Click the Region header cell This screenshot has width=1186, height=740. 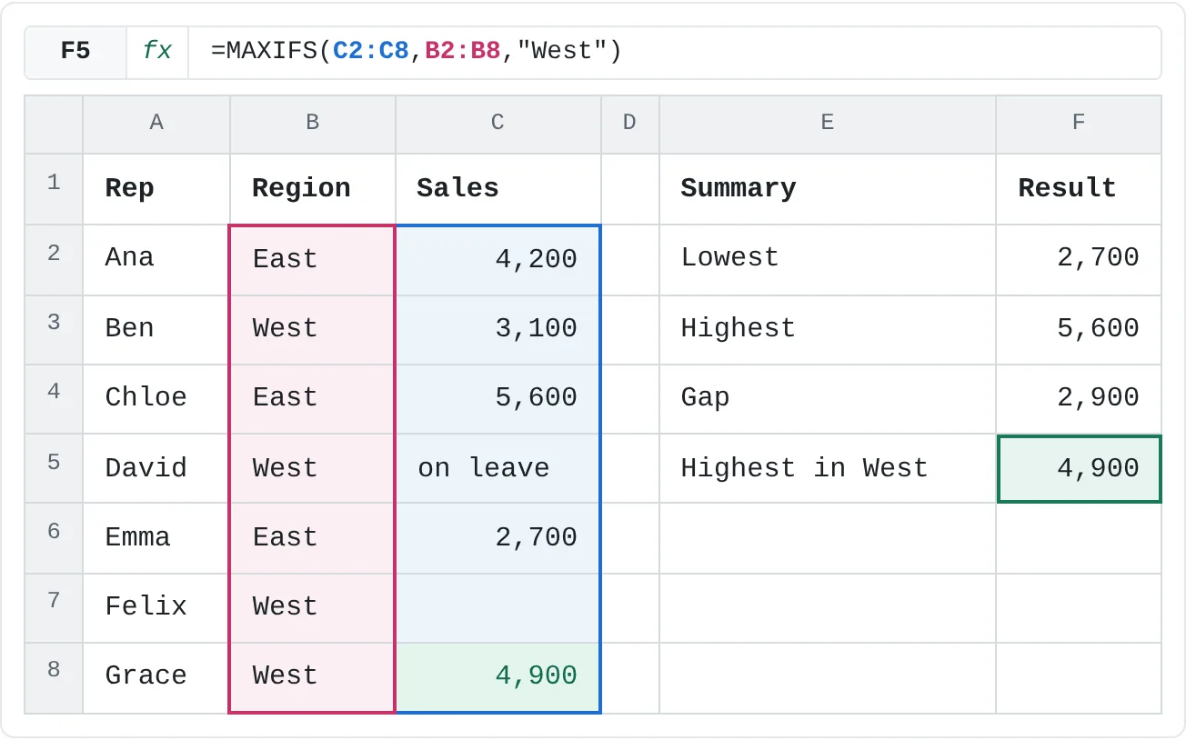tap(313, 189)
